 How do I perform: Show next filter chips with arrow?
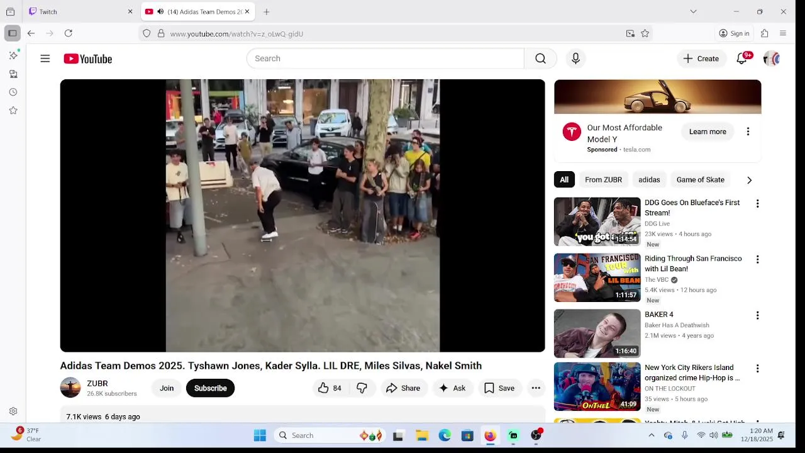[749, 180]
